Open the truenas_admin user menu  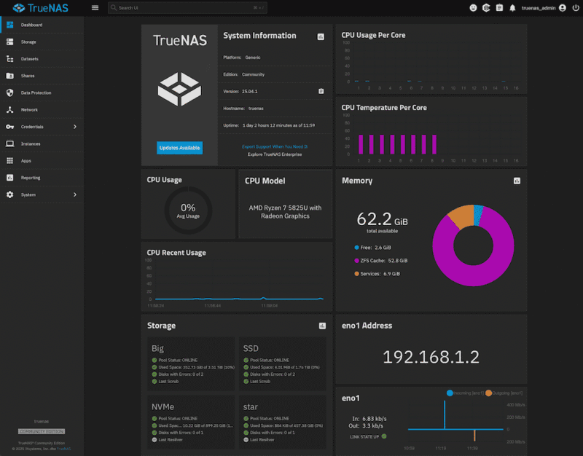click(x=544, y=8)
